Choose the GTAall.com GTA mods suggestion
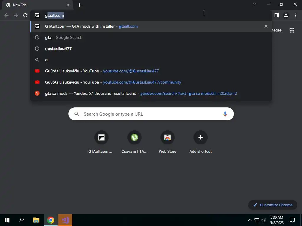The width and height of the screenshot is (302, 226). coord(151,26)
